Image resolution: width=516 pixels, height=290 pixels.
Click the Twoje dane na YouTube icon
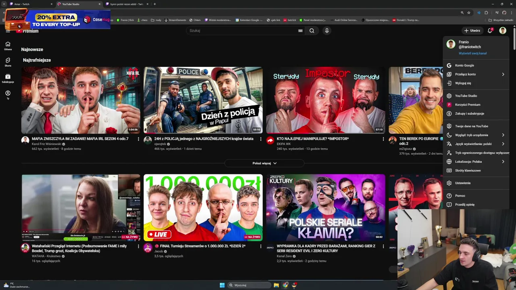click(x=449, y=126)
